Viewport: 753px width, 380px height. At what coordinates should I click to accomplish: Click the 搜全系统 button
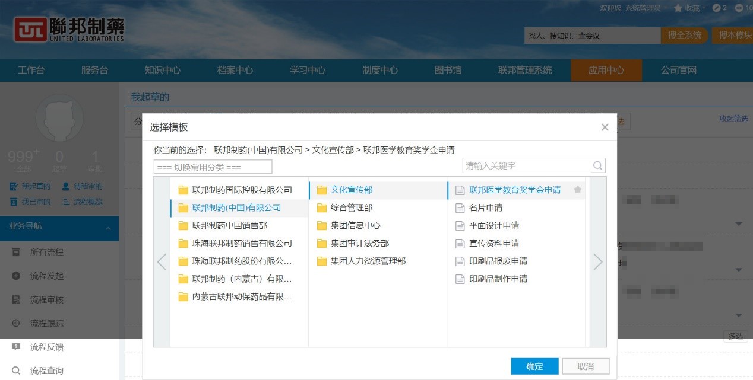coord(685,36)
